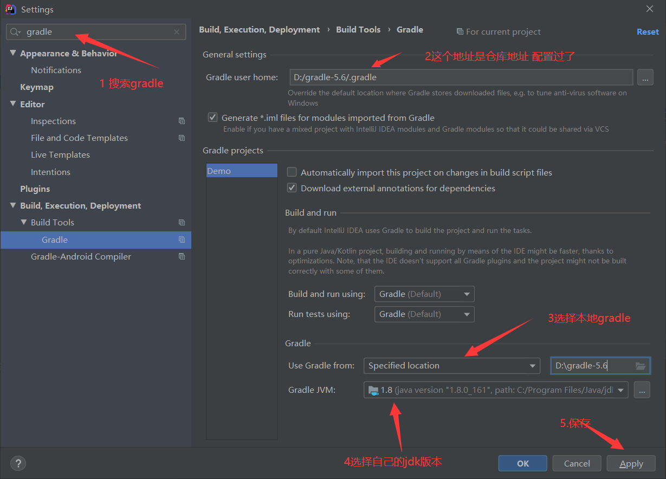Open Intentions settings page
Viewport: 666px width, 479px height.
[50, 172]
